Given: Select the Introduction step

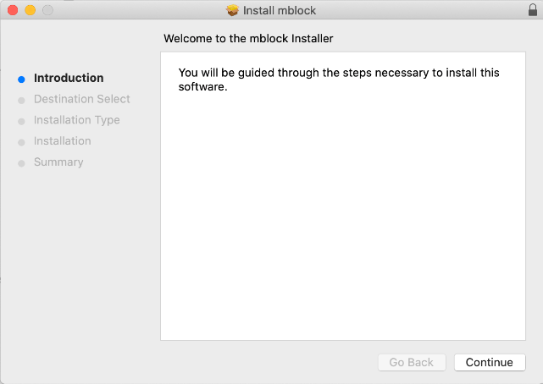Looking at the screenshot, I should coord(69,78).
